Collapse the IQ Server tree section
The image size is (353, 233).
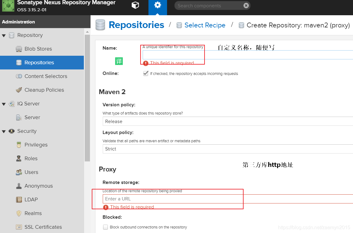4,104
